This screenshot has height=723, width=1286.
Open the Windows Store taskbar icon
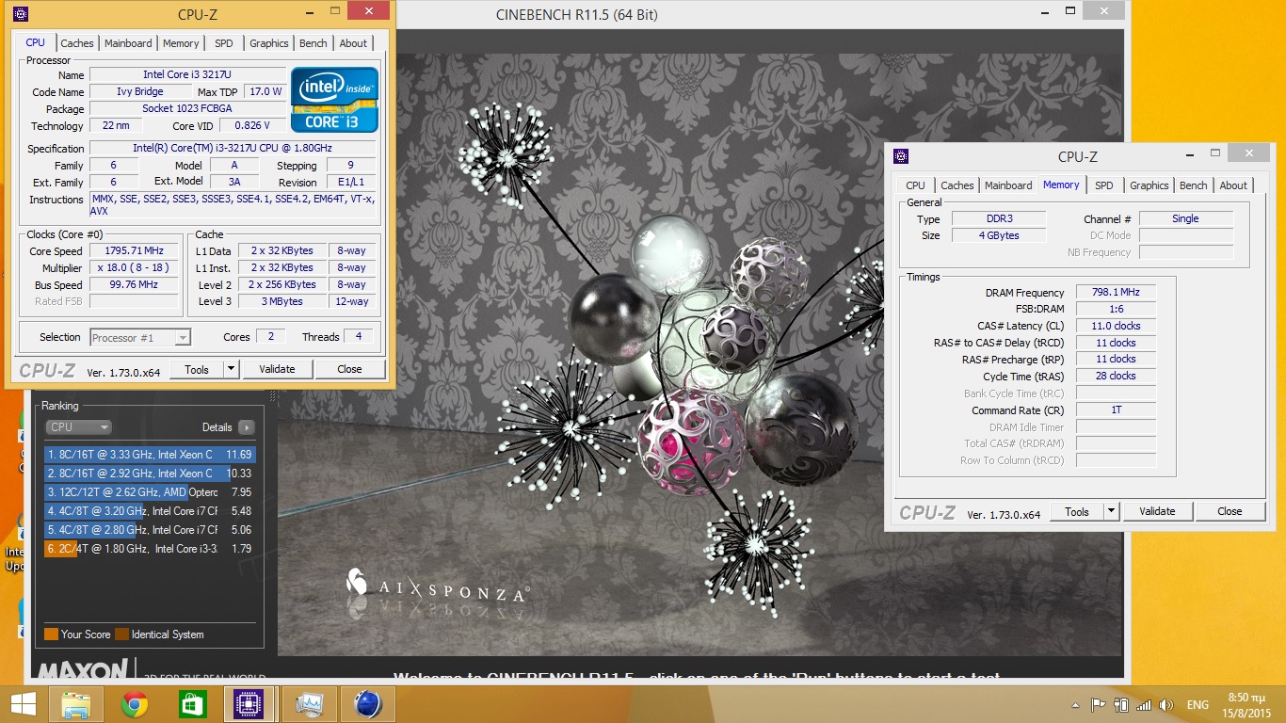click(193, 704)
